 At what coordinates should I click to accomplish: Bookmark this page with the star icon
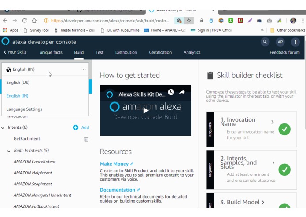189,21
